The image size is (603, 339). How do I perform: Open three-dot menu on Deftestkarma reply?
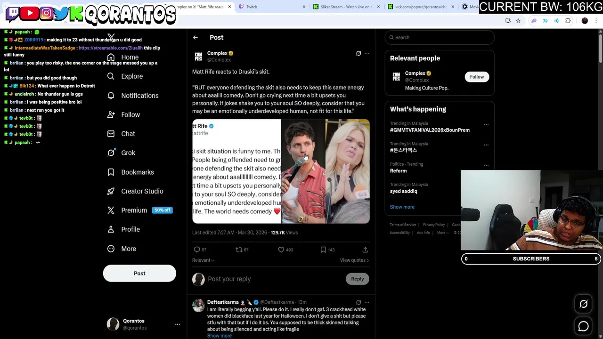[x=367, y=302]
